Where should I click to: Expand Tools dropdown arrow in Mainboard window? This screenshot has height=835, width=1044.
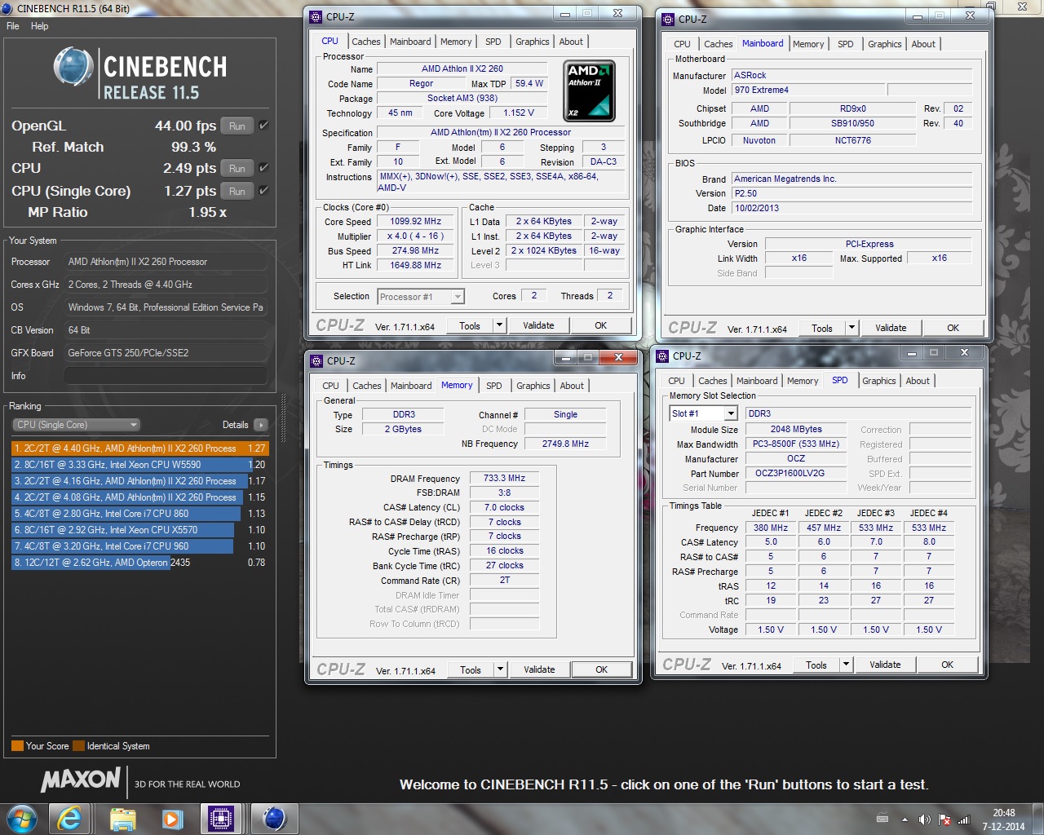852,328
